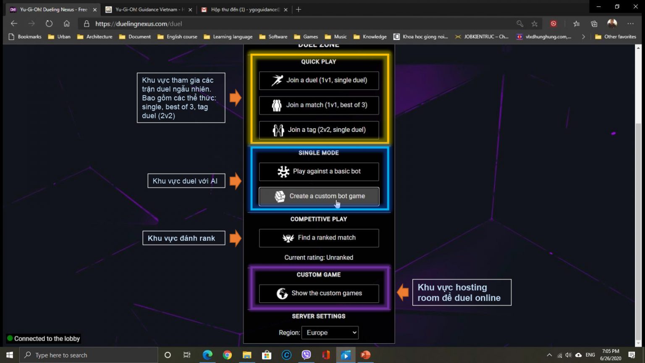Open the Collections icon in Edge toolbar
The width and height of the screenshot is (645, 363).
point(594,24)
